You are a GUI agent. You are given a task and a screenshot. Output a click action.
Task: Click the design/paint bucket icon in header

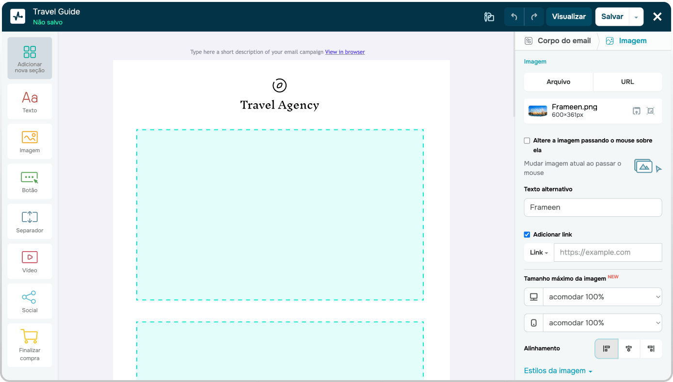coord(489,17)
